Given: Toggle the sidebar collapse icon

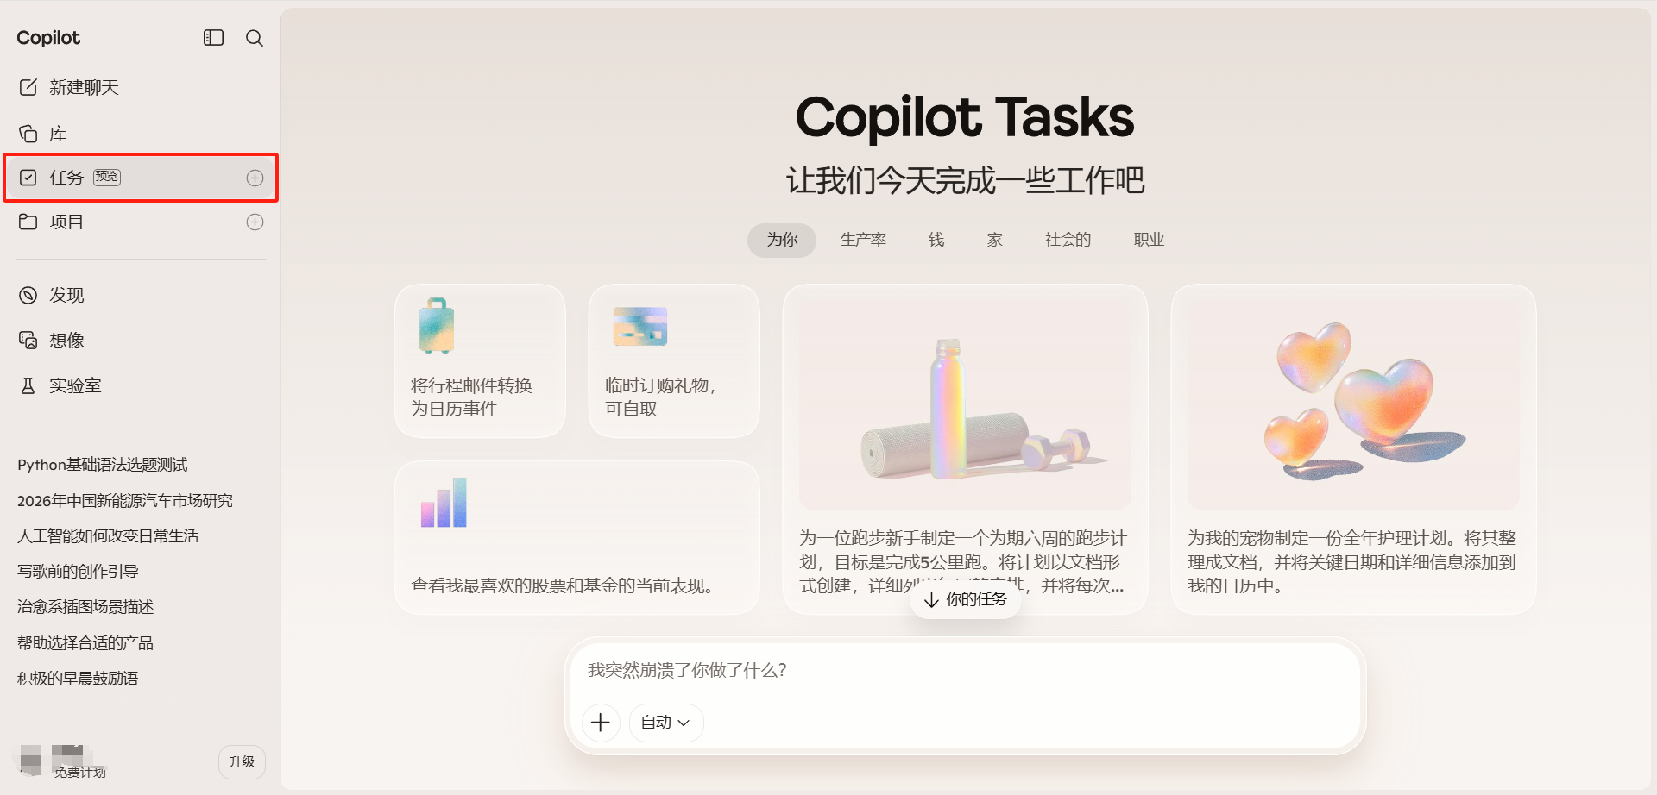Looking at the screenshot, I should click(x=213, y=38).
